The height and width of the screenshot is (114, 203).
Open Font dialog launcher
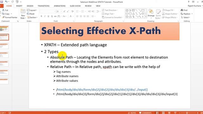coord(74,21)
